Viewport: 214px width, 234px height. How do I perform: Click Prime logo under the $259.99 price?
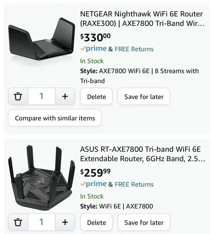click(94, 184)
